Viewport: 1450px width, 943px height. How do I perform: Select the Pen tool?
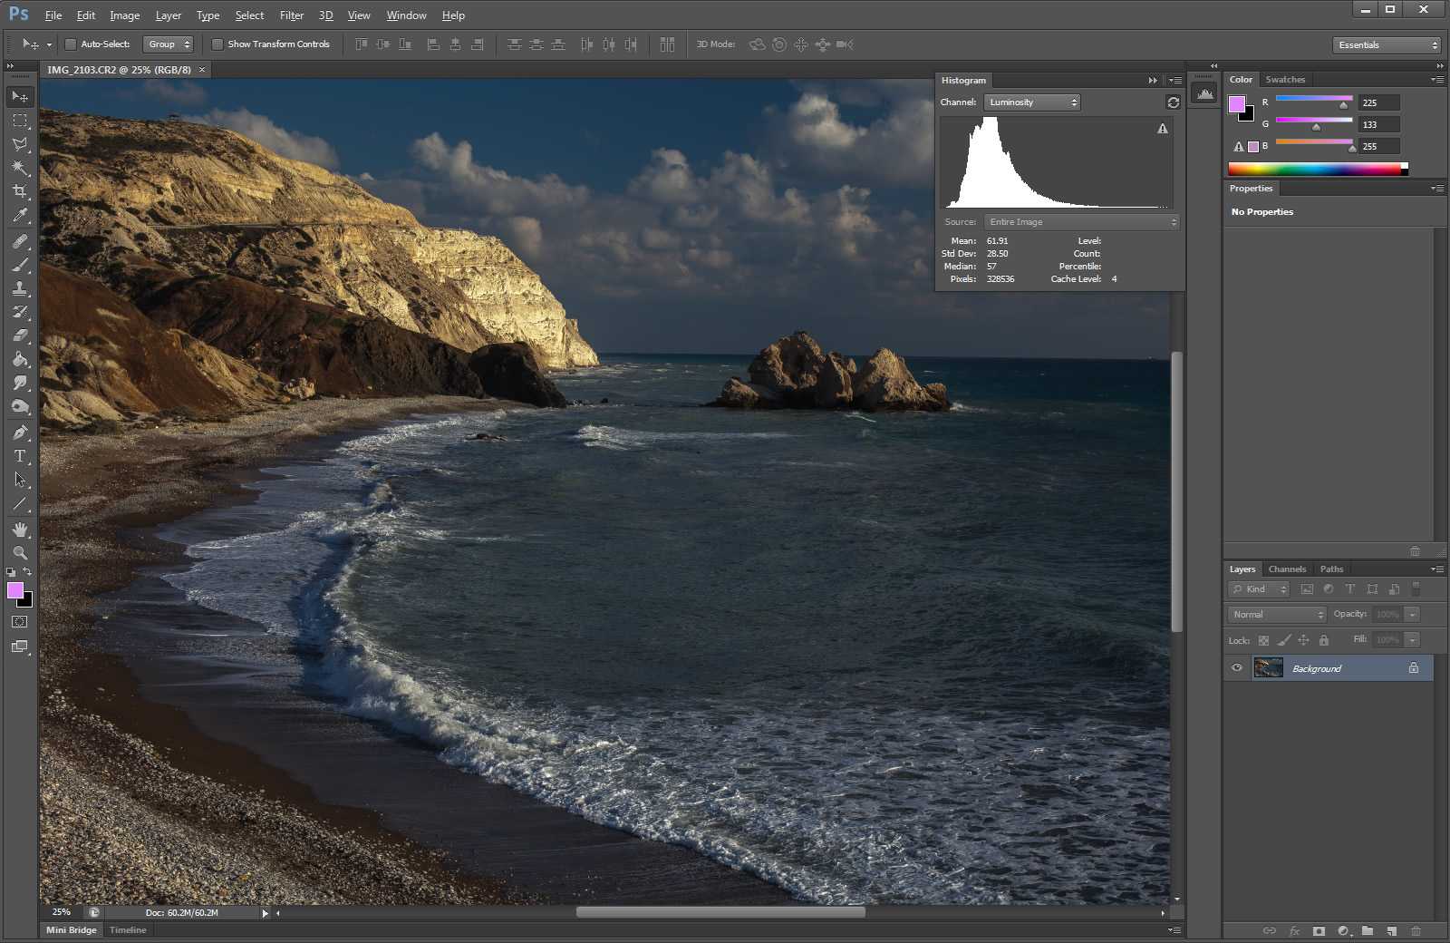click(x=20, y=432)
